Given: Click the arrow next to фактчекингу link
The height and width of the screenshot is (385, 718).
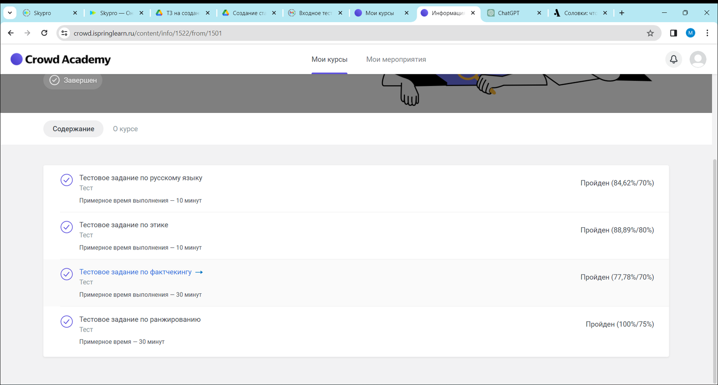Looking at the screenshot, I should click(199, 272).
